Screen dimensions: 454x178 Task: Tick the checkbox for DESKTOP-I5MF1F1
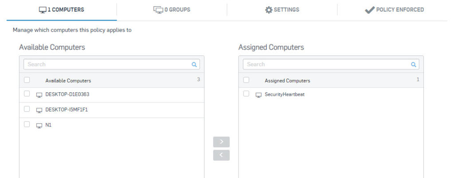(27, 109)
